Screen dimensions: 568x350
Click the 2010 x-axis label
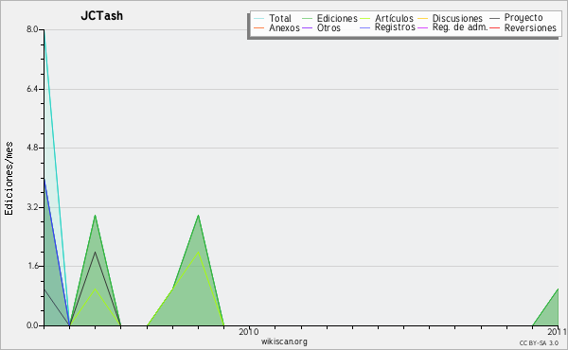(248, 331)
